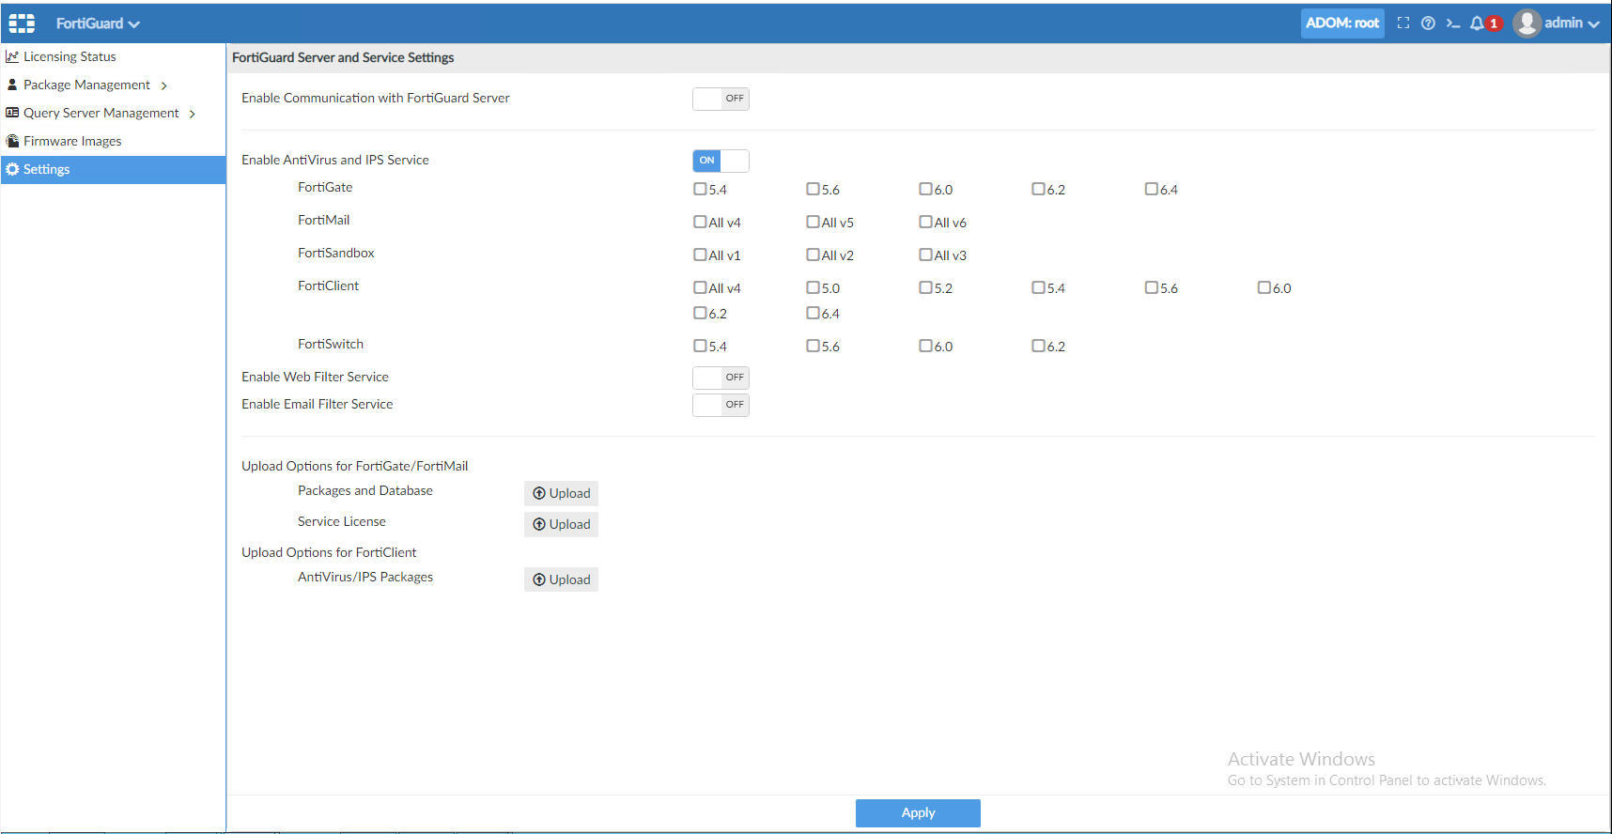Check FortiClient version 6.2
This screenshot has width=1612, height=834.
pos(700,313)
